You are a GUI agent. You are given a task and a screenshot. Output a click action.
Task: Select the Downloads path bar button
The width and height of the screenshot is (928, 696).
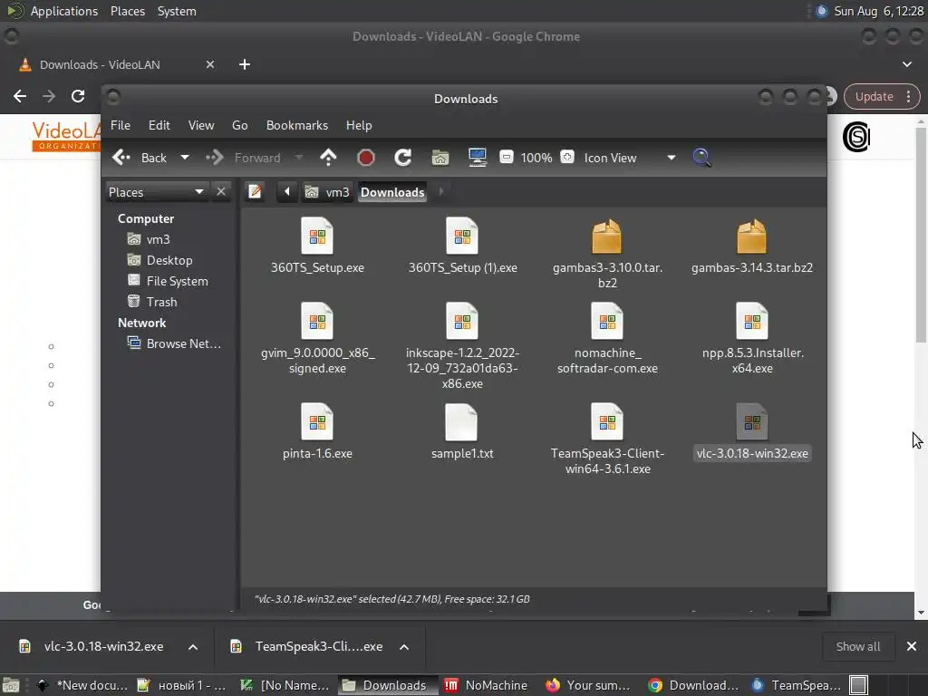tap(392, 192)
